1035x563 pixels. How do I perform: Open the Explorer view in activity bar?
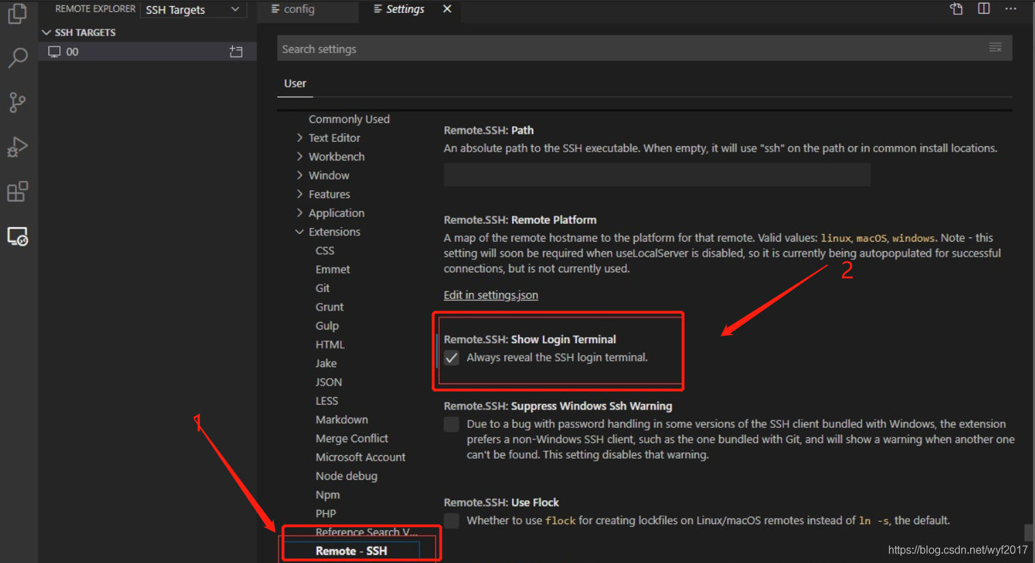tap(17, 13)
